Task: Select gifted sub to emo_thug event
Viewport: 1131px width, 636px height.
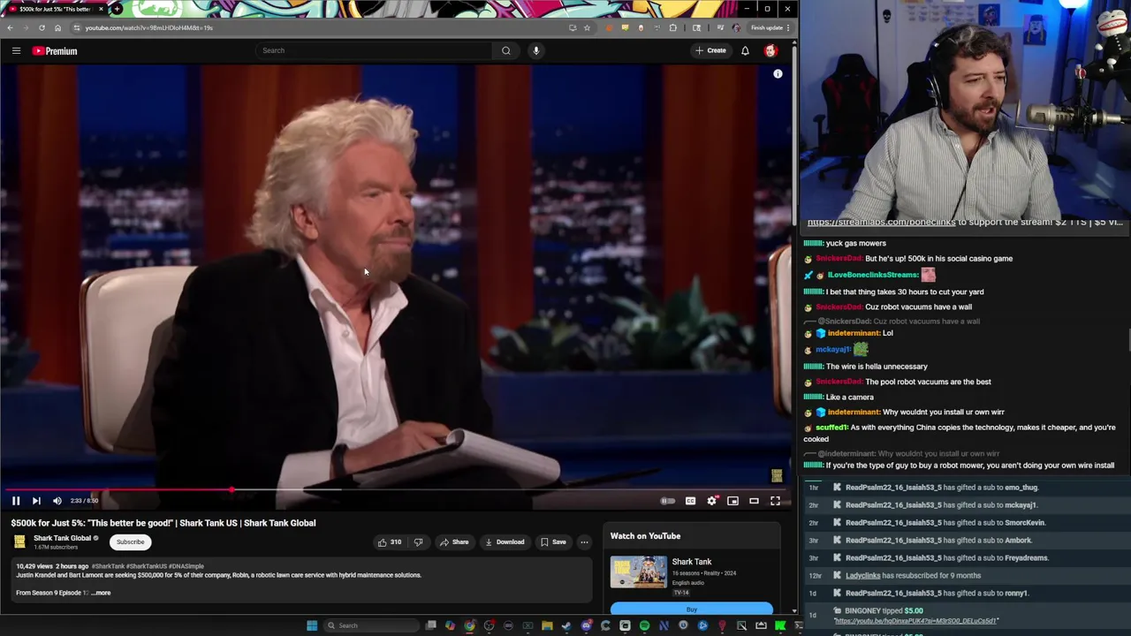Action: point(941,488)
